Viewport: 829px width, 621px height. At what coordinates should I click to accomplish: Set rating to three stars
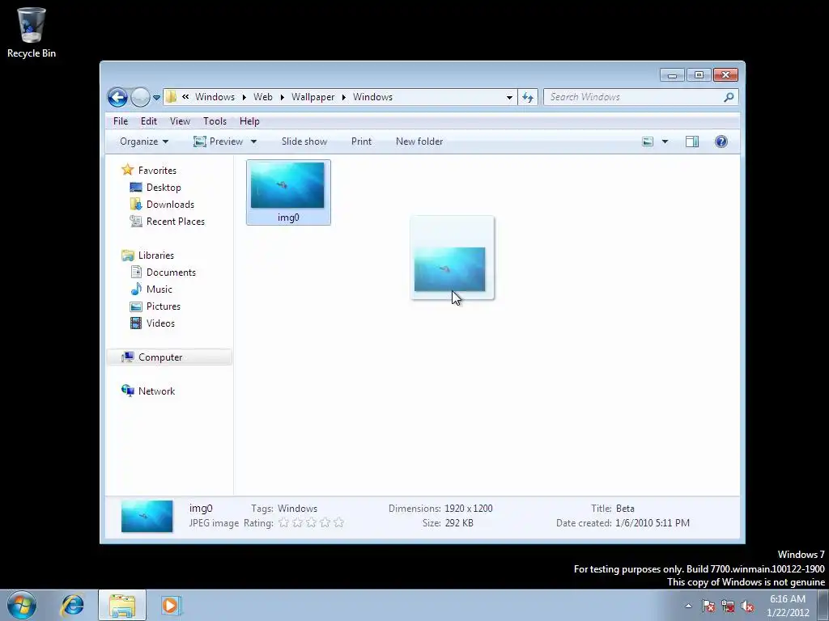coord(311,523)
